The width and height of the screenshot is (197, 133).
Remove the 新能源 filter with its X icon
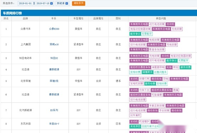pos(67,4)
